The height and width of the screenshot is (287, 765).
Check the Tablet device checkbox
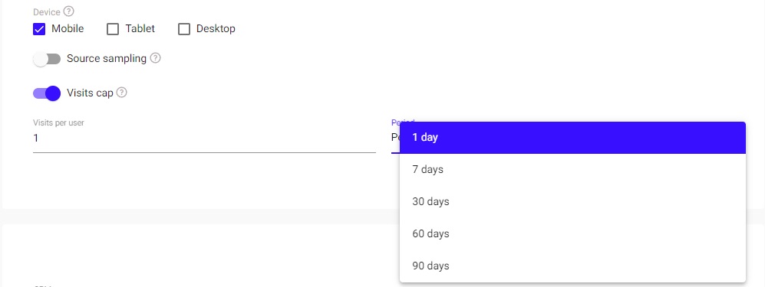click(x=113, y=29)
